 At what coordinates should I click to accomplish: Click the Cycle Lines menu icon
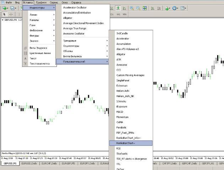[25, 53]
